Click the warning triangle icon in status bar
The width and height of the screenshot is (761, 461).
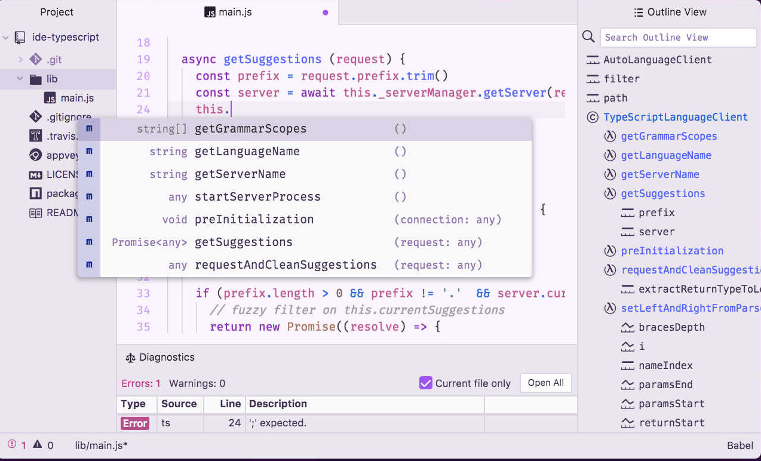37,444
